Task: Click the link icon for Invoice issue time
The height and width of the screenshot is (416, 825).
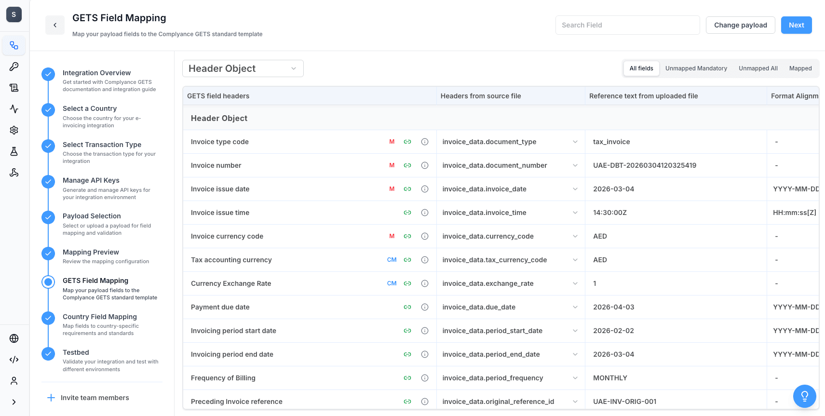Action: (407, 213)
